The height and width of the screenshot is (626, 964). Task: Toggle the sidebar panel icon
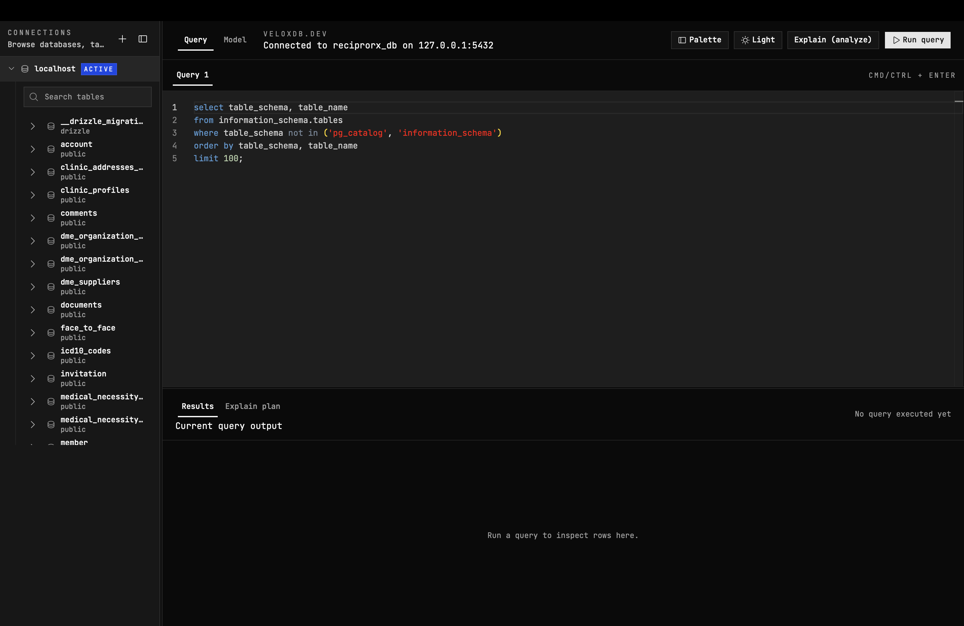point(143,39)
